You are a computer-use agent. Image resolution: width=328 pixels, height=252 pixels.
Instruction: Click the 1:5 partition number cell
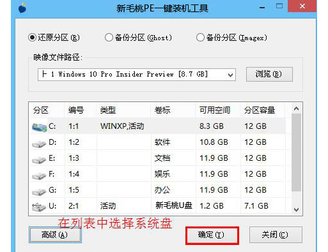74,190
